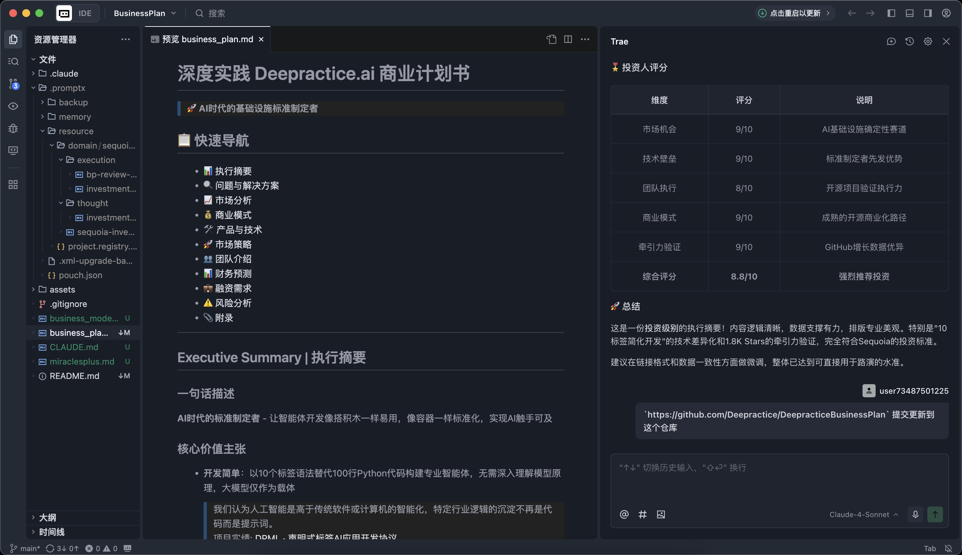The image size is (962, 555).
Task: Toggle the right AI sidebar layout
Action: (x=928, y=13)
